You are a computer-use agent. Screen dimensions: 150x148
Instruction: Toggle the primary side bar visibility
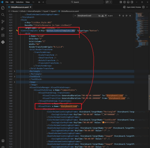(x=125, y=2)
